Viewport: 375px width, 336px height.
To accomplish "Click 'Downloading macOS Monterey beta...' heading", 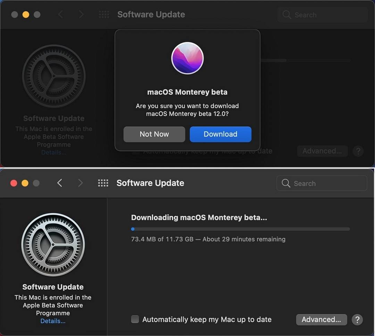I will pyautogui.click(x=199, y=217).
